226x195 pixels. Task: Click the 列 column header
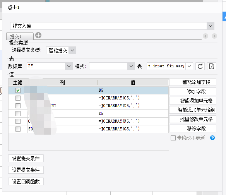[63, 82]
